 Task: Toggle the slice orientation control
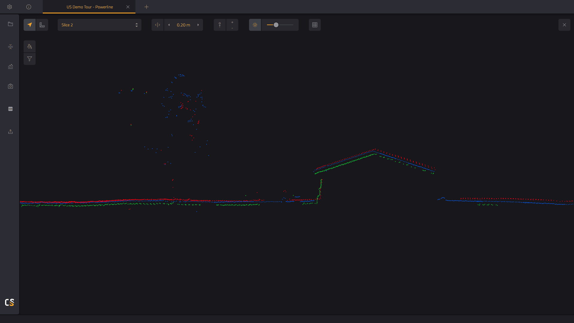point(158,25)
